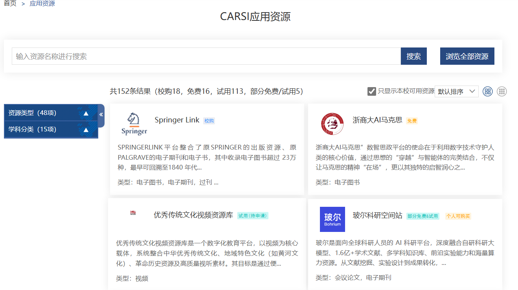Viewport: 518px width, 290px height.
Task: Click the 搜索 button
Action: [414, 56]
